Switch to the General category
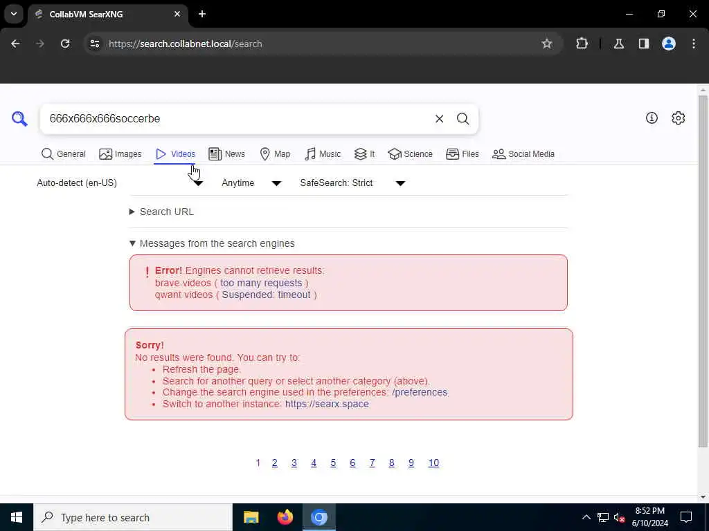The height and width of the screenshot is (531, 709). point(63,154)
